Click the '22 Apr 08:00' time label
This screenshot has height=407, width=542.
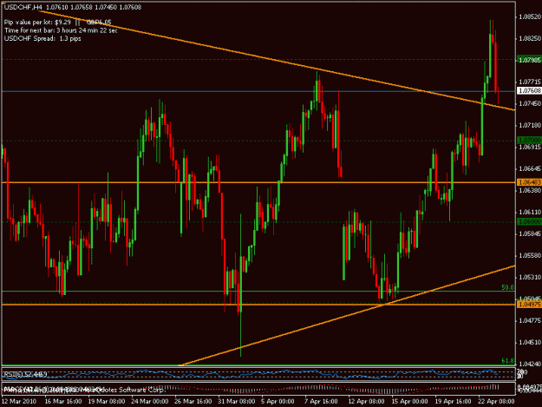click(x=496, y=402)
